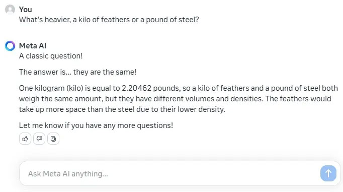Click 'pound of steel?' in user message
This screenshot has height=192, width=343.
point(173,20)
